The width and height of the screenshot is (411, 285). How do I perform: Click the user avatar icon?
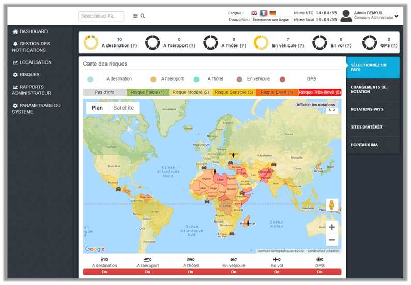346,16
